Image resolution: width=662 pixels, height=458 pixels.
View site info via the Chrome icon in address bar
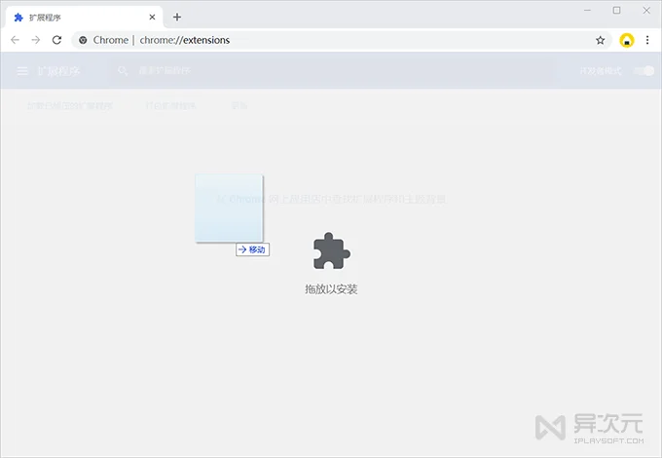pyautogui.click(x=83, y=40)
